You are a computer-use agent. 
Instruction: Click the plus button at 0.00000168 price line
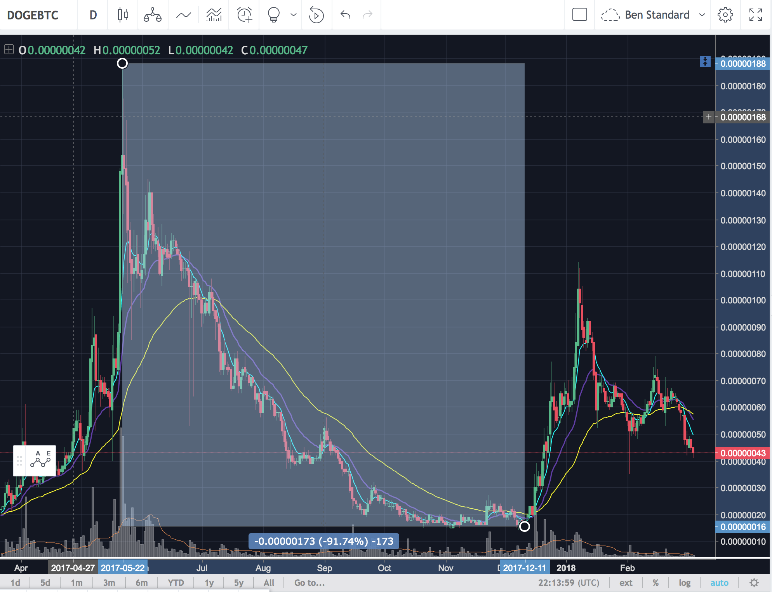click(708, 117)
